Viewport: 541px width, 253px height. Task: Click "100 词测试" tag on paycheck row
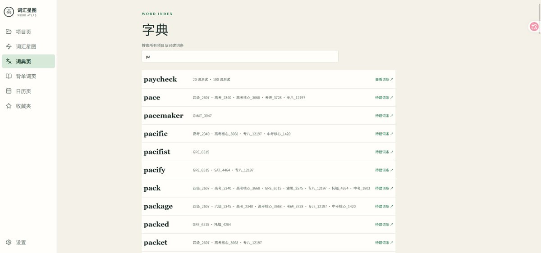pos(221,79)
